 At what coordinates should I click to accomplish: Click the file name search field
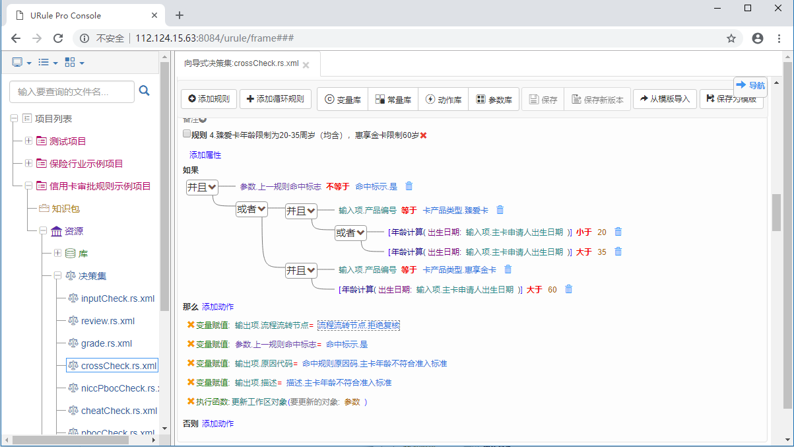(71, 92)
